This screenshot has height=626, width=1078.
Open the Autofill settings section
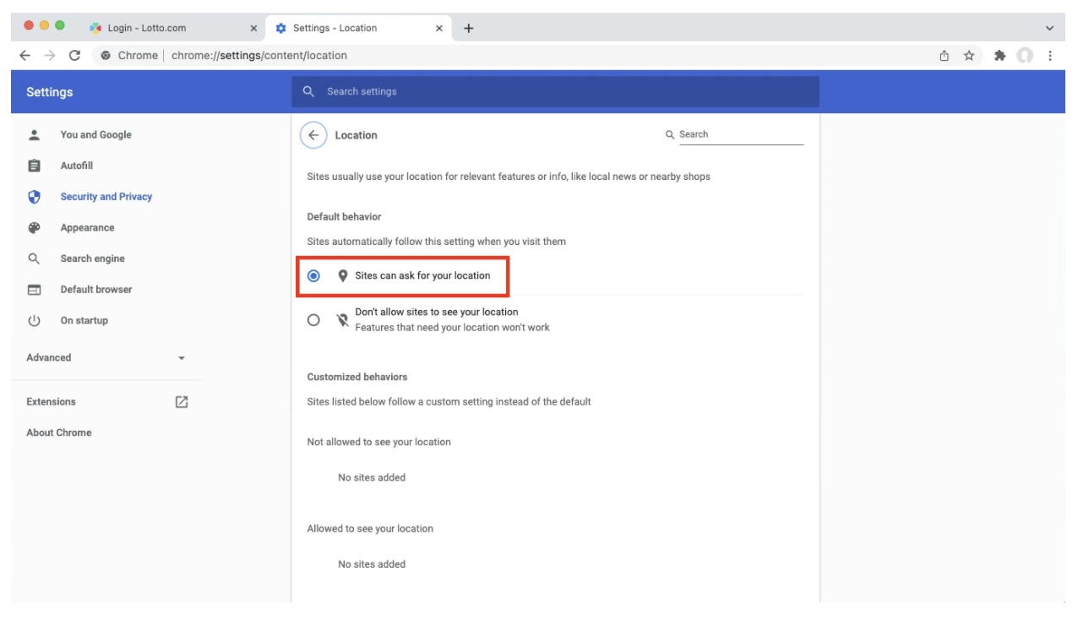tap(77, 166)
